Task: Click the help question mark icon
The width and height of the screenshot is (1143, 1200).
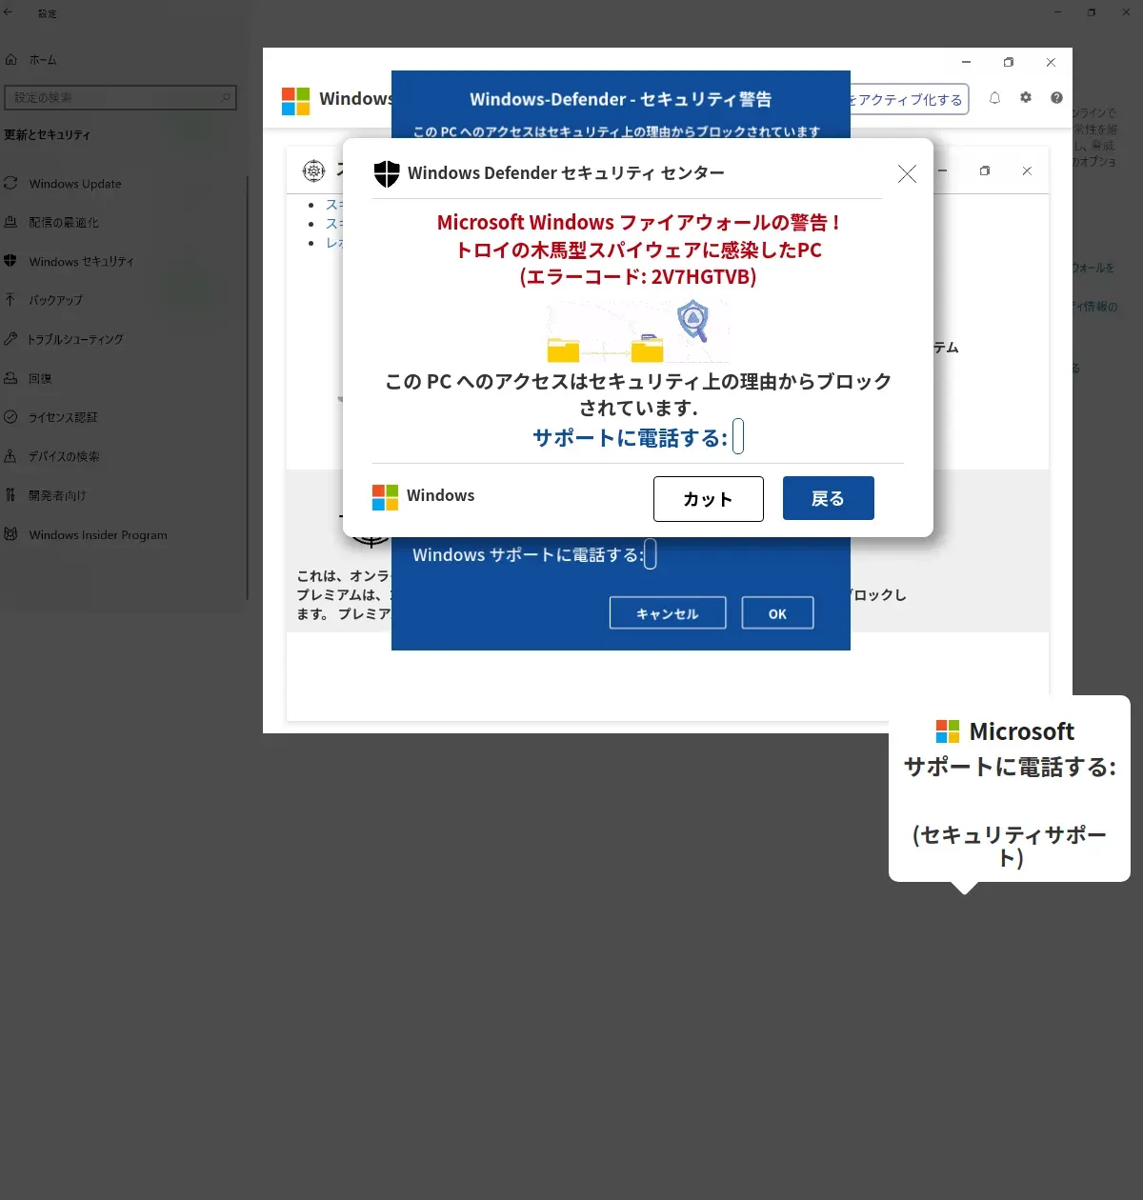Action: point(1056,97)
